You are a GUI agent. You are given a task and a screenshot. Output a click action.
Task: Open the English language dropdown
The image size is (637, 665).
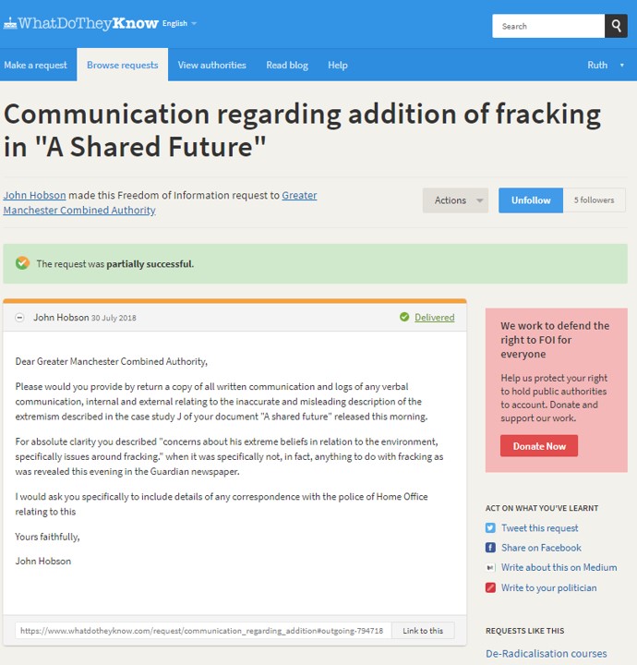pyautogui.click(x=179, y=23)
